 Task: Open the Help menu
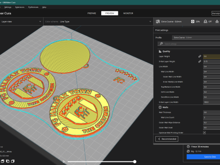point(44,7)
